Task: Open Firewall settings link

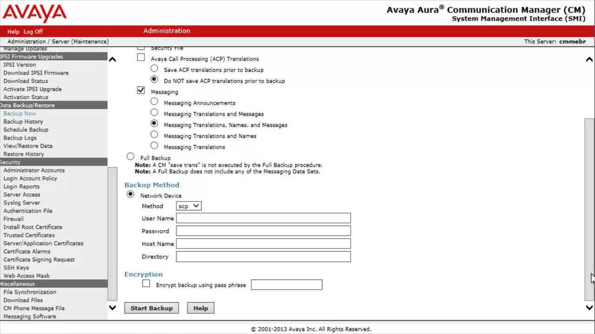Action: 13,219
